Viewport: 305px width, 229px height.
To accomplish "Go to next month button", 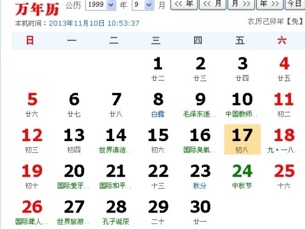I will pos(241,4).
